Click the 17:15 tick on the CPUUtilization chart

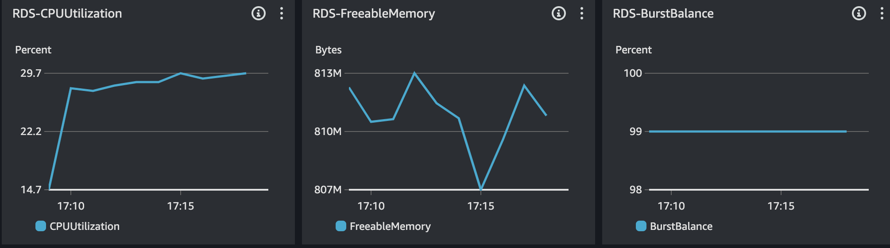pos(181,206)
